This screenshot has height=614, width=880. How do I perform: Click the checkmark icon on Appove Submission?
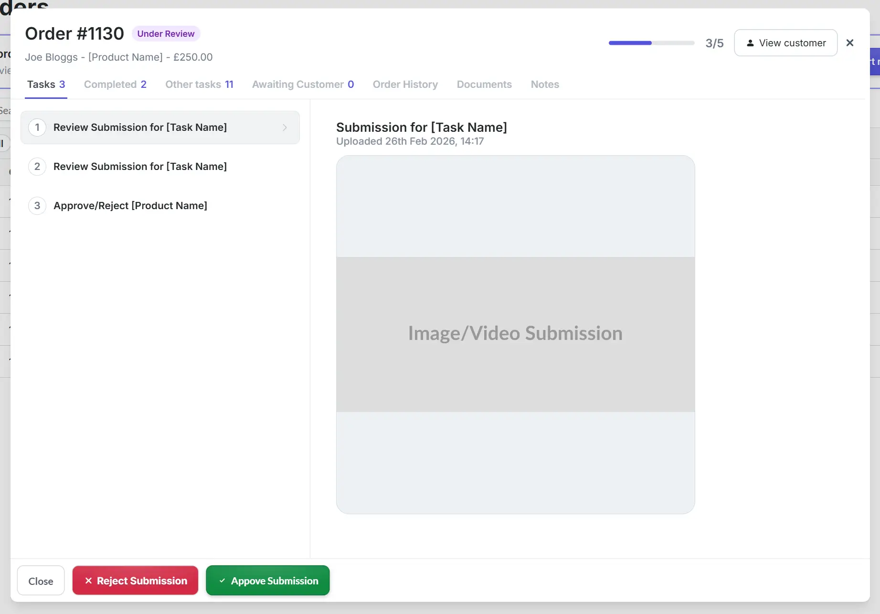pos(222,581)
